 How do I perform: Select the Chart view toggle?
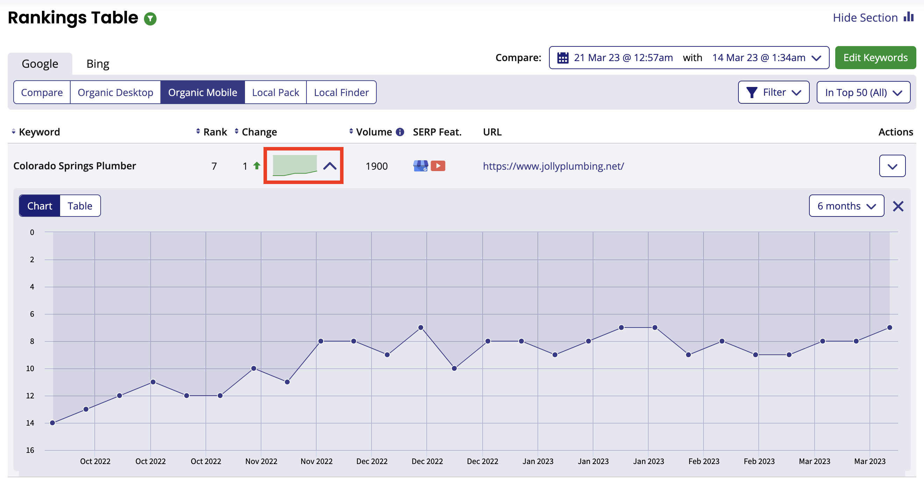pos(39,206)
